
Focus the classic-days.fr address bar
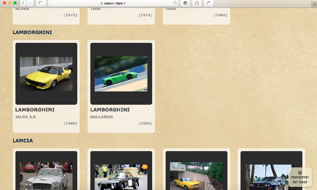click(x=113, y=3)
